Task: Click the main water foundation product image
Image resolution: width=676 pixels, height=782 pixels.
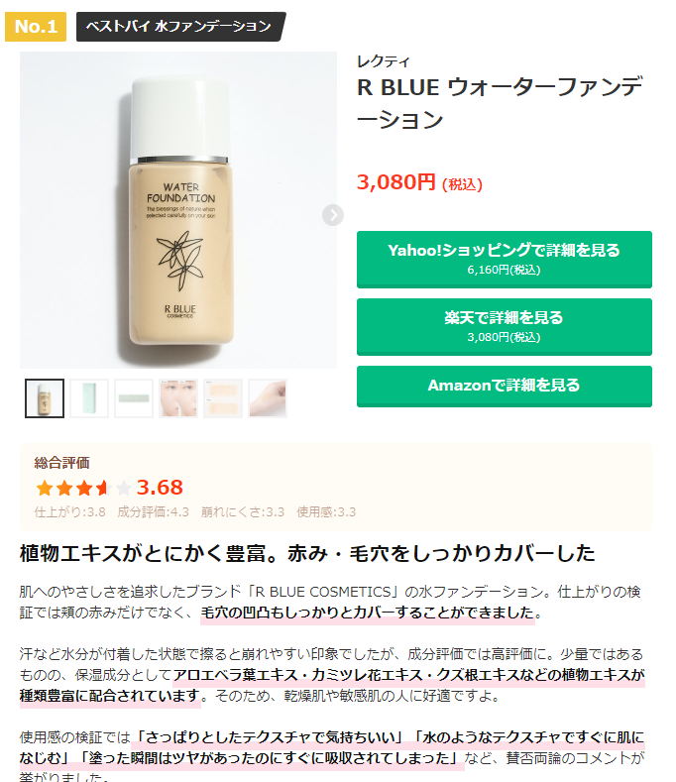Action: 178,210
